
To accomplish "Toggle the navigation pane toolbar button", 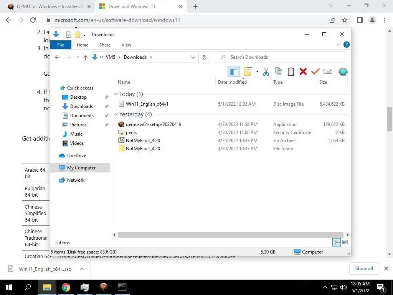I will coord(234,72).
